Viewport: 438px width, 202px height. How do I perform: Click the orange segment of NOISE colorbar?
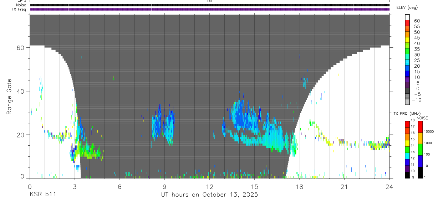point(420,138)
